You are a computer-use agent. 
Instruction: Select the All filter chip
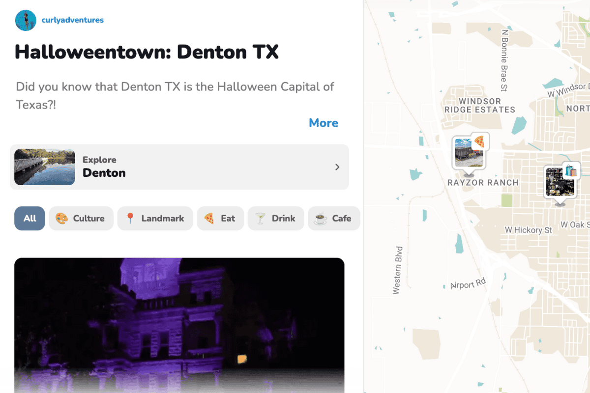[30, 219]
